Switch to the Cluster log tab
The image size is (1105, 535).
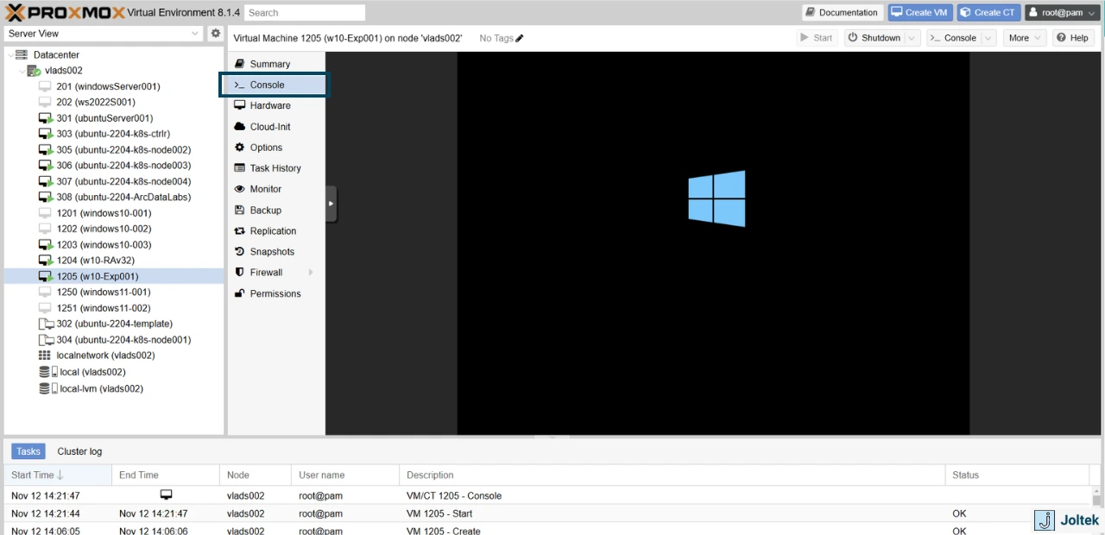coord(79,451)
